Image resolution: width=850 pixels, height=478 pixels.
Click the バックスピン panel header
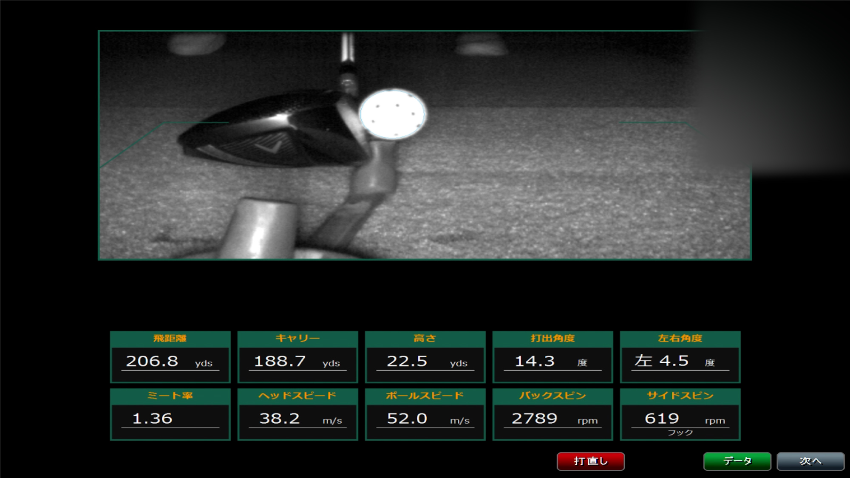click(552, 396)
